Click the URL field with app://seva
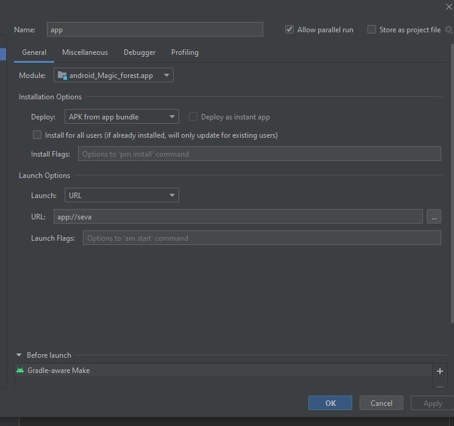The width and height of the screenshot is (454, 426). tap(238, 216)
